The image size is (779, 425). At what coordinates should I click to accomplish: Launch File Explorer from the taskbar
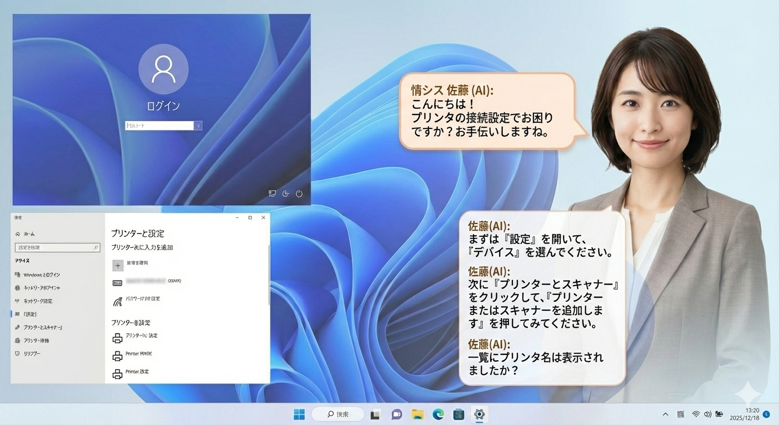coord(417,414)
